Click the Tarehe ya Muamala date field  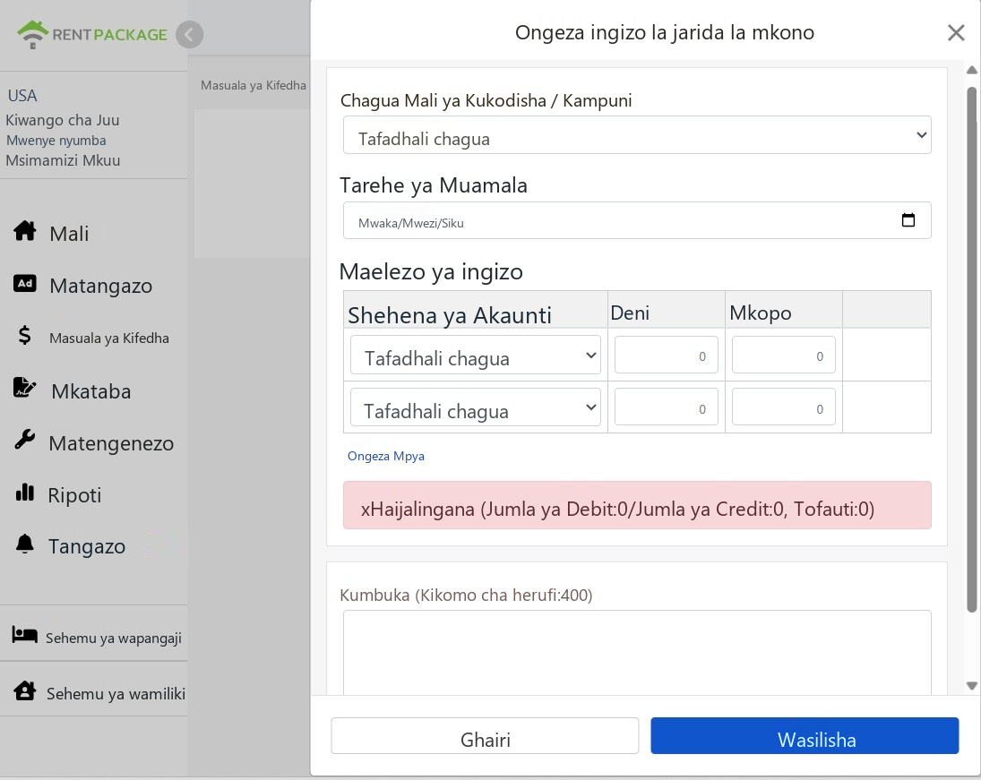(x=637, y=220)
